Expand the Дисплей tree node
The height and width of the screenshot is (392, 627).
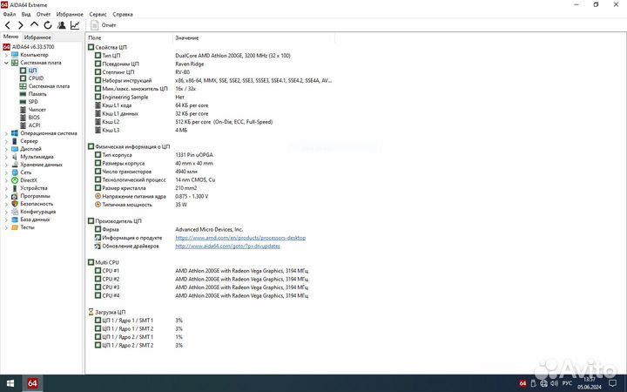(x=6, y=149)
